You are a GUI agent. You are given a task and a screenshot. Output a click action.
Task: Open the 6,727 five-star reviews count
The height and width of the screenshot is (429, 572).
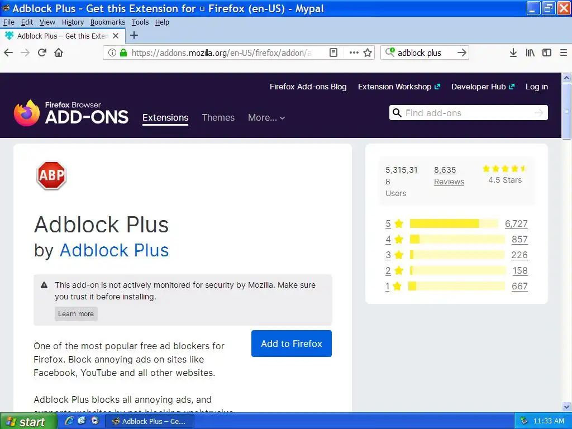(516, 223)
